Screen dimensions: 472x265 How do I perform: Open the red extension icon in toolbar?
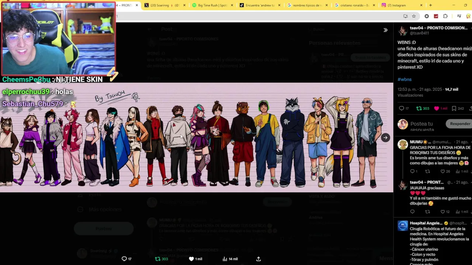pos(436,16)
